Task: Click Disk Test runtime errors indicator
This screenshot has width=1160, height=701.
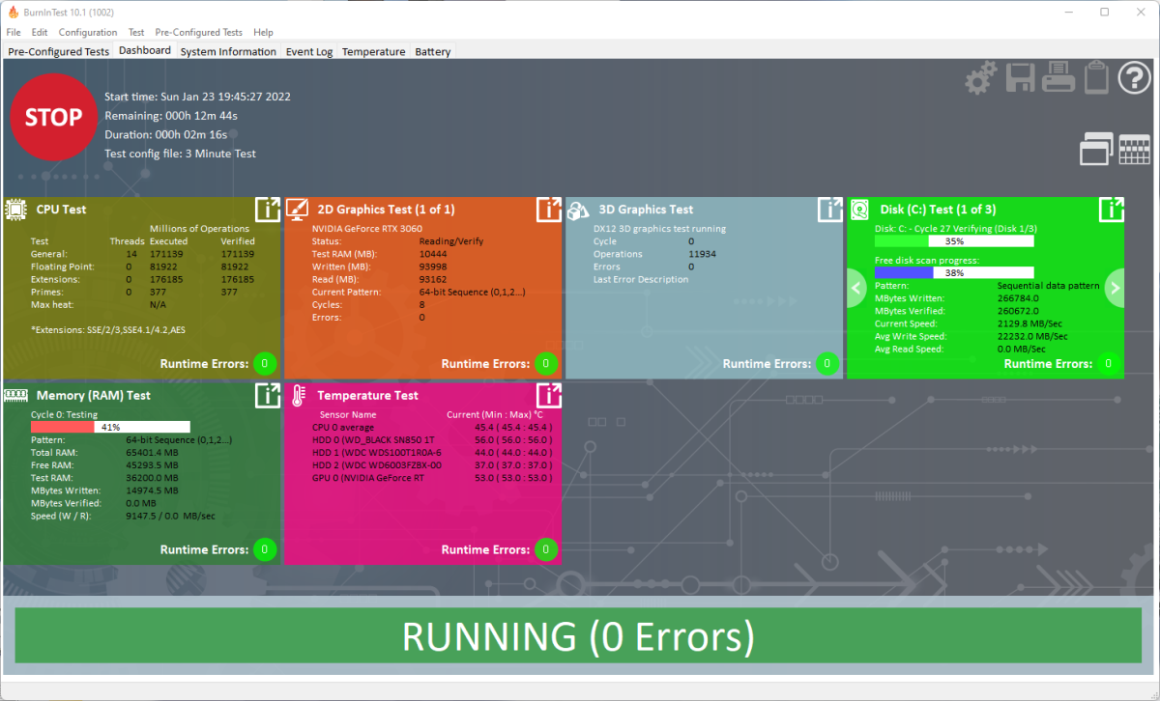Action: (1109, 364)
